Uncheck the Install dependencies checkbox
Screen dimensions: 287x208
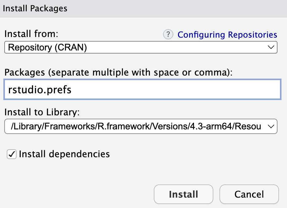click(x=12, y=154)
